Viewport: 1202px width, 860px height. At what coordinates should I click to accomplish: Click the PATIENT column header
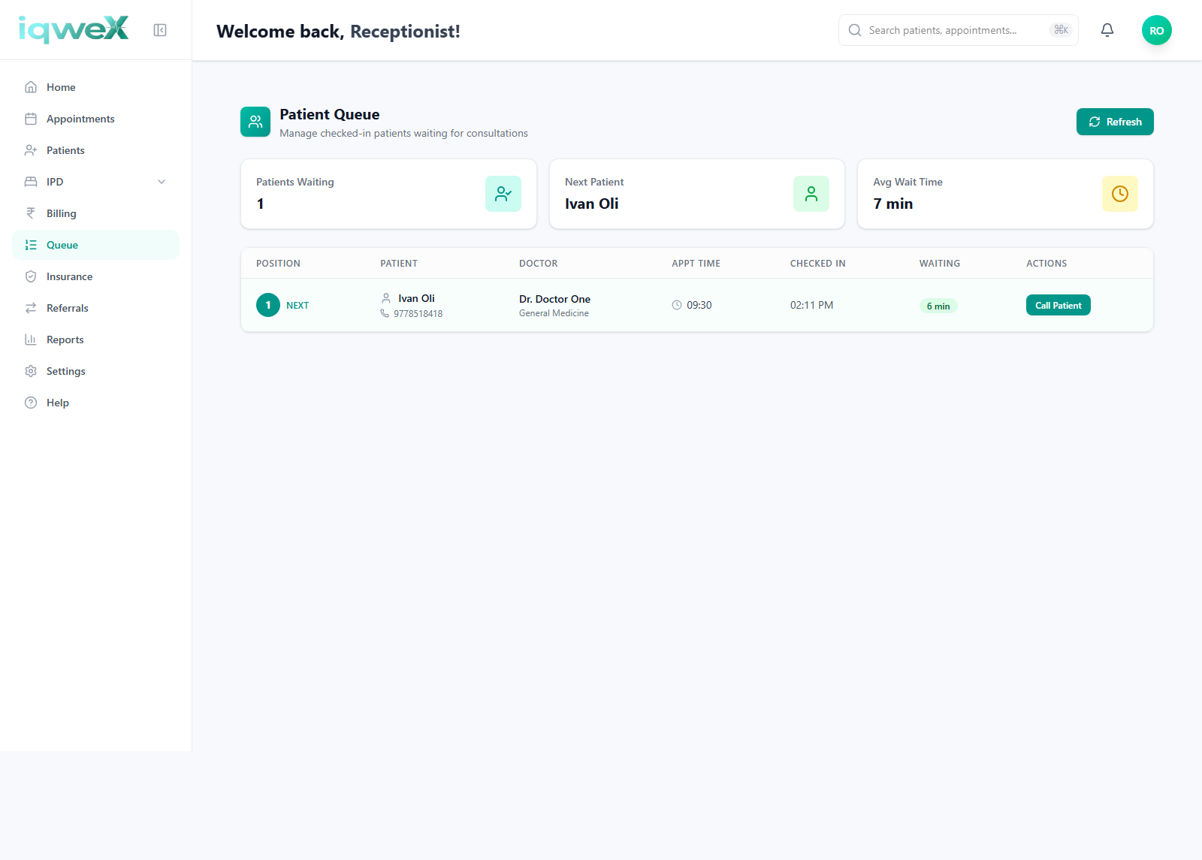399,264
